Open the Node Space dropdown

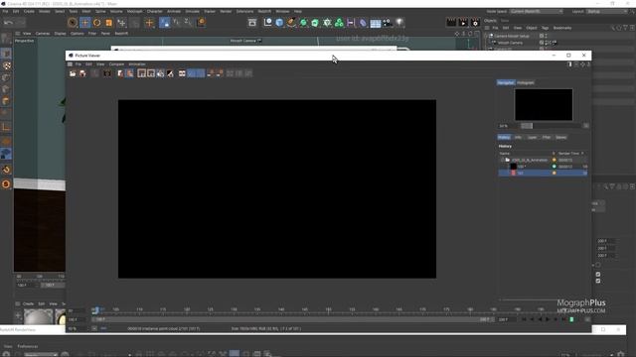pyautogui.click(x=537, y=11)
